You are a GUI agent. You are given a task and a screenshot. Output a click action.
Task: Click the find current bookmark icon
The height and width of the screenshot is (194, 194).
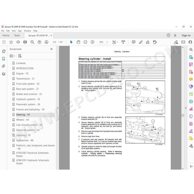[20, 56]
